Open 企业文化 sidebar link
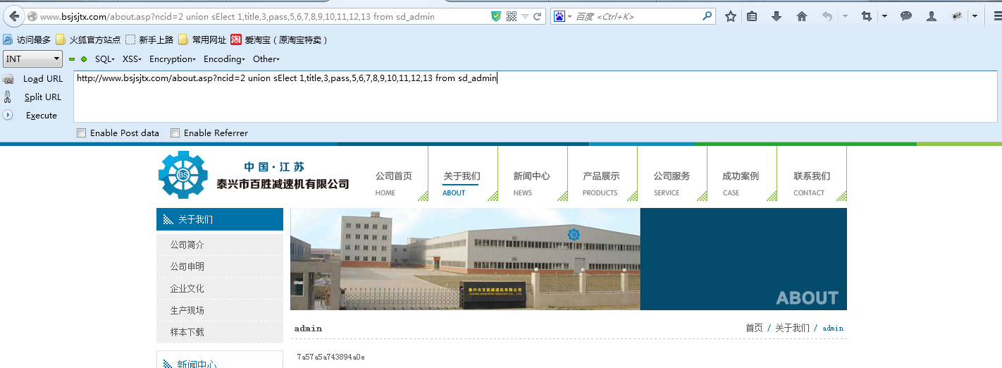Image resolution: width=1002 pixels, height=368 pixels. (x=187, y=288)
